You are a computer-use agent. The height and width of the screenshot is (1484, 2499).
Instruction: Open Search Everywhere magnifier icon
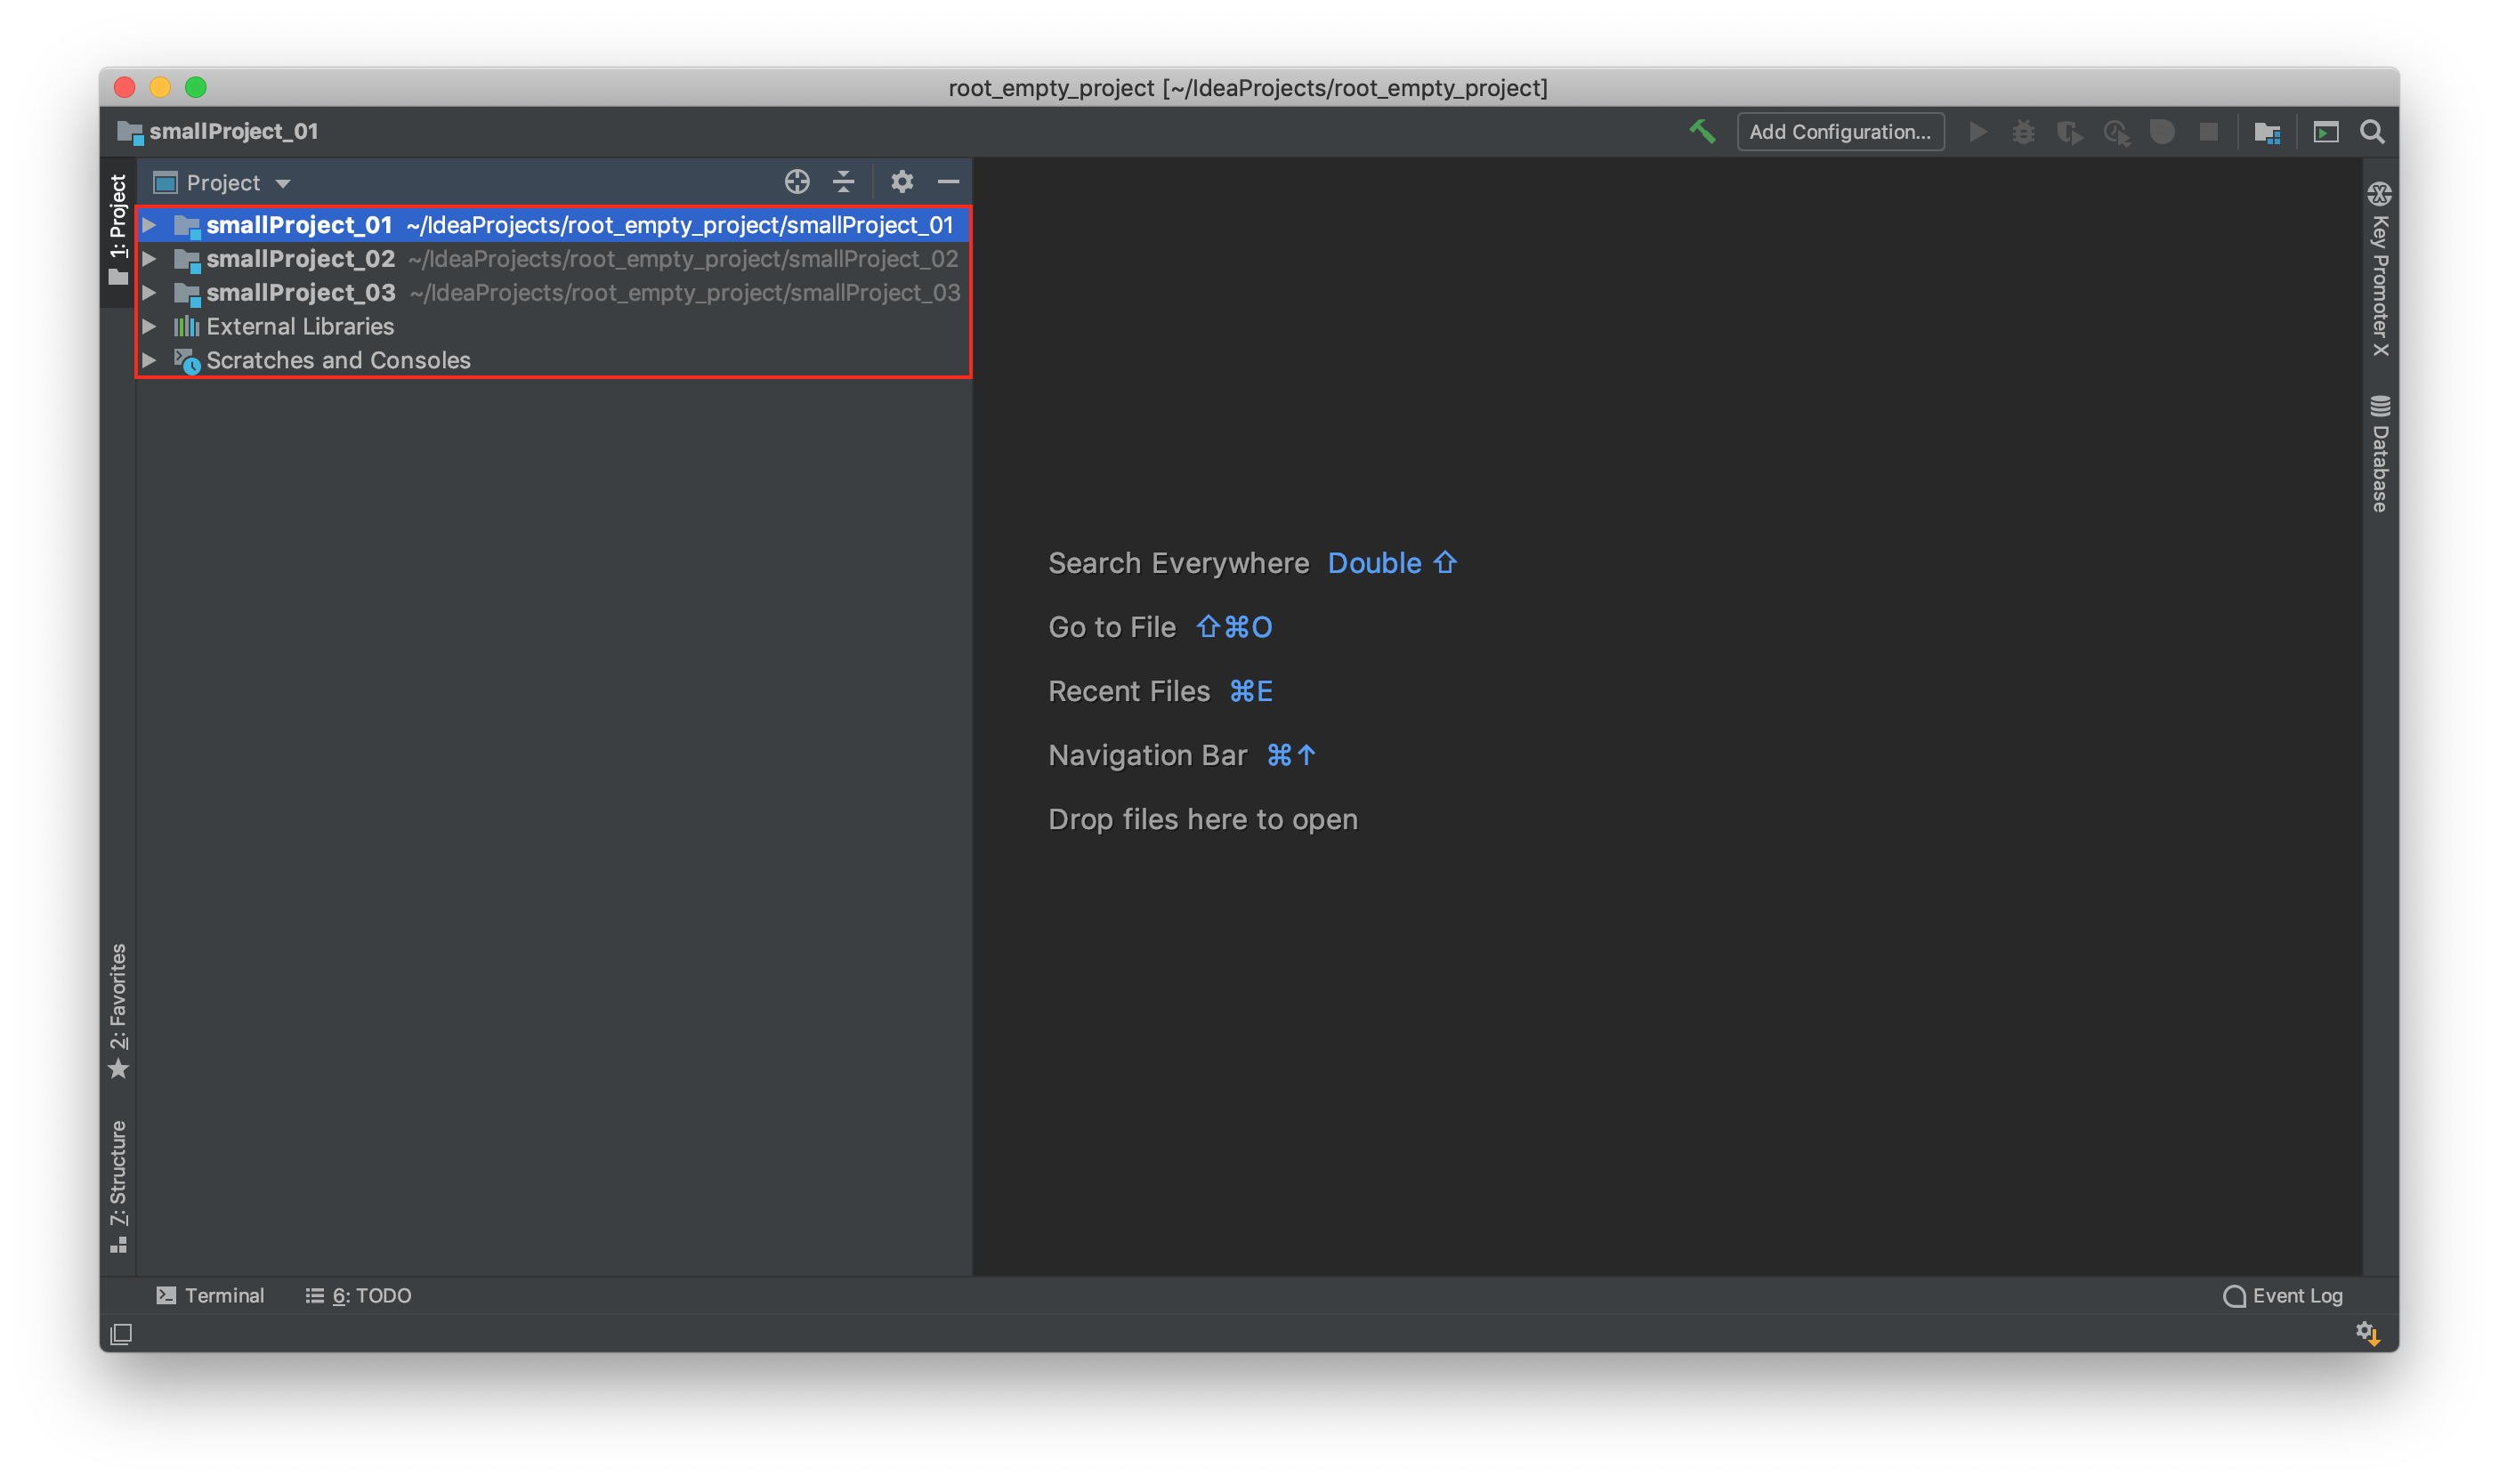point(2371,132)
